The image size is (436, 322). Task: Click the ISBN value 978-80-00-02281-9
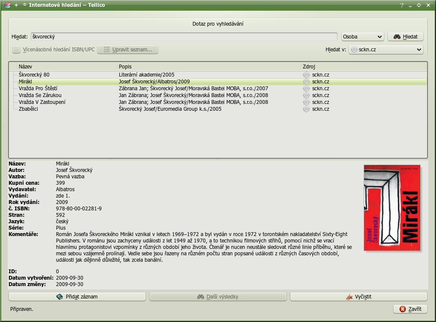point(79,209)
